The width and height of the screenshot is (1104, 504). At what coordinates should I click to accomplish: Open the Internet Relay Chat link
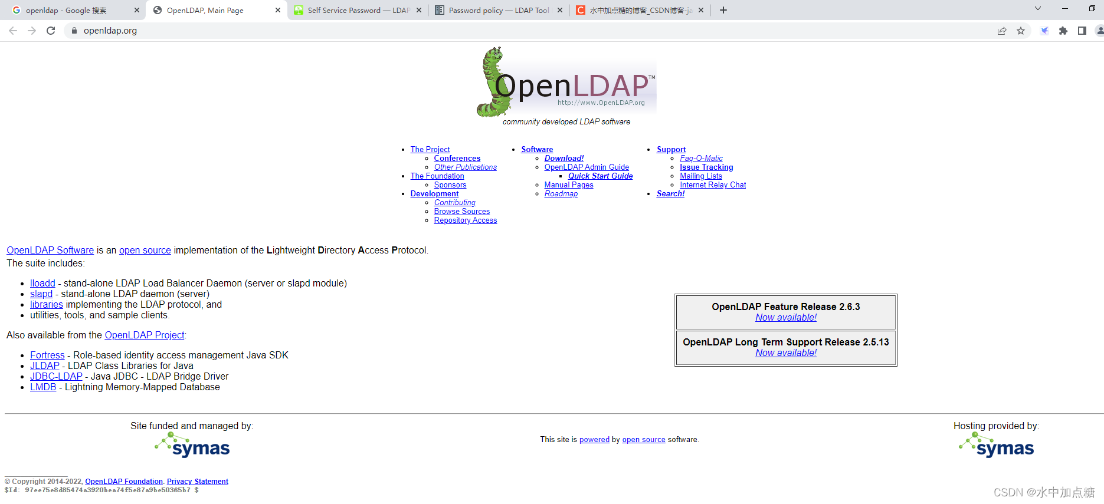[x=713, y=185]
